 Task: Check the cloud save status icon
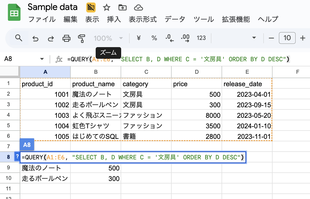click(138, 7)
